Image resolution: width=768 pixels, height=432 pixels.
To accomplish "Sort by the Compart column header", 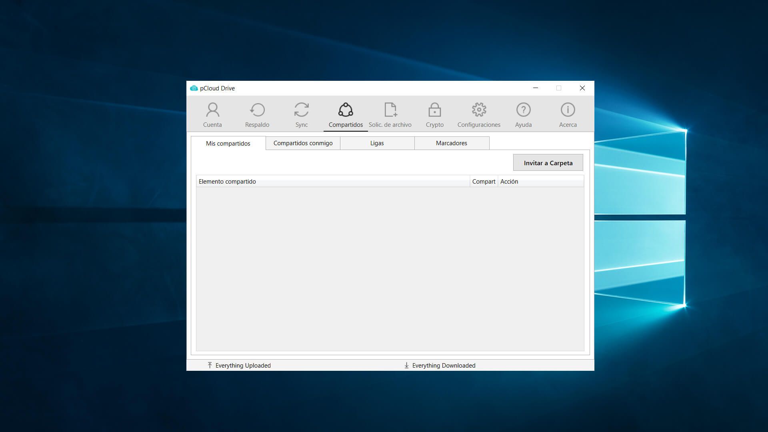I will click(484, 182).
